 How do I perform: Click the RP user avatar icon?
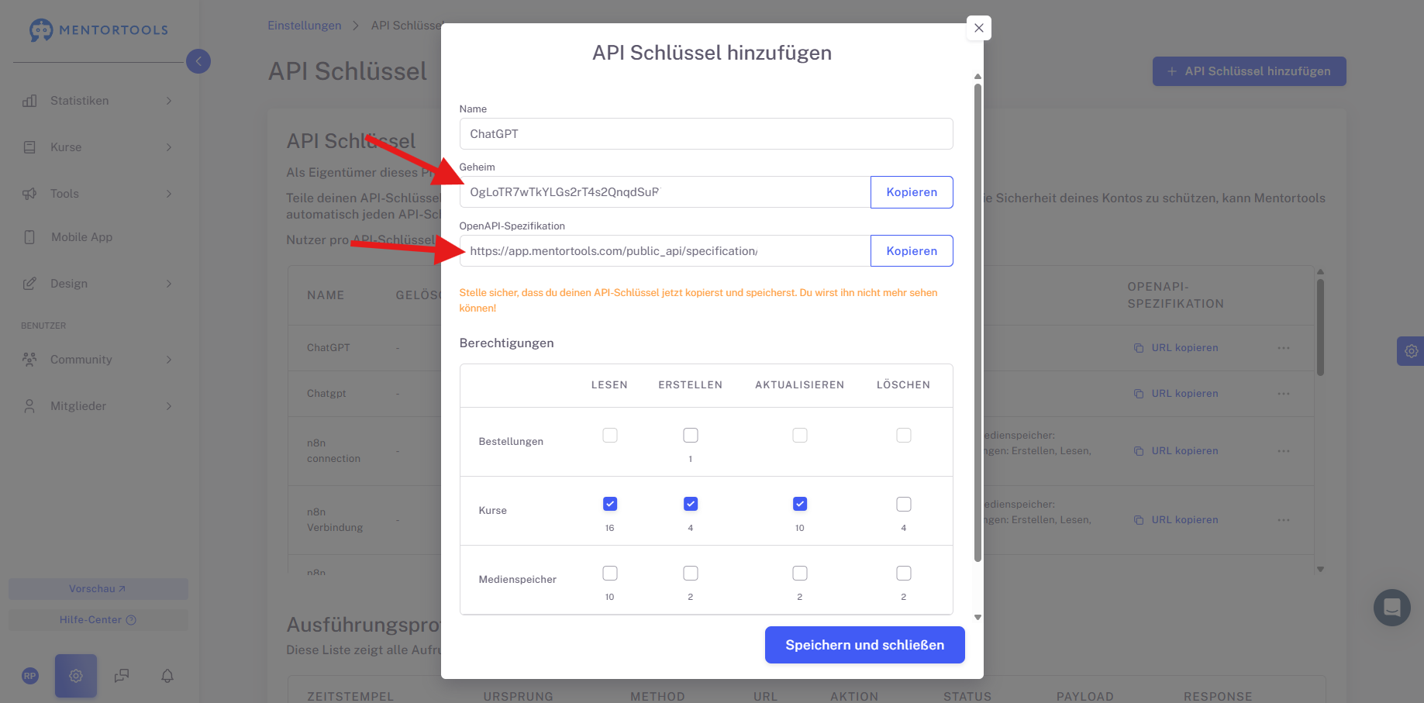(x=30, y=676)
